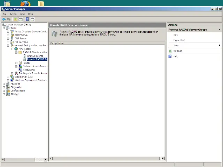Open the Action menu
The height and width of the screenshot is (167, 223).
[x=13, y=14]
